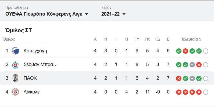Click the Copenhagen club crest icon

click(x=15, y=51)
